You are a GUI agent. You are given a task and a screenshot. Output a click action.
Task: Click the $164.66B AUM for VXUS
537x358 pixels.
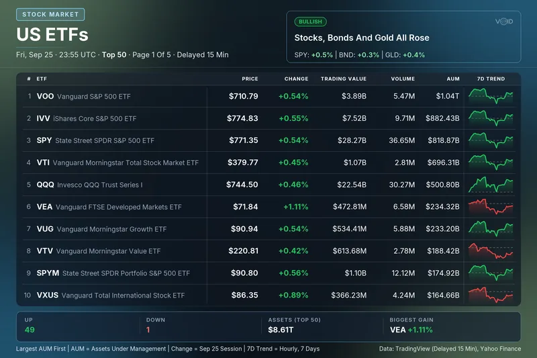tap(443, 296)
